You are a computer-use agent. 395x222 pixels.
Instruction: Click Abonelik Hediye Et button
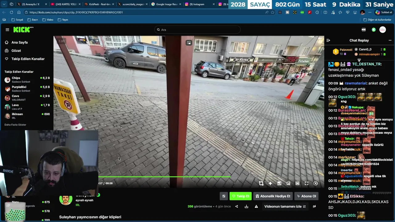[273, 196]
